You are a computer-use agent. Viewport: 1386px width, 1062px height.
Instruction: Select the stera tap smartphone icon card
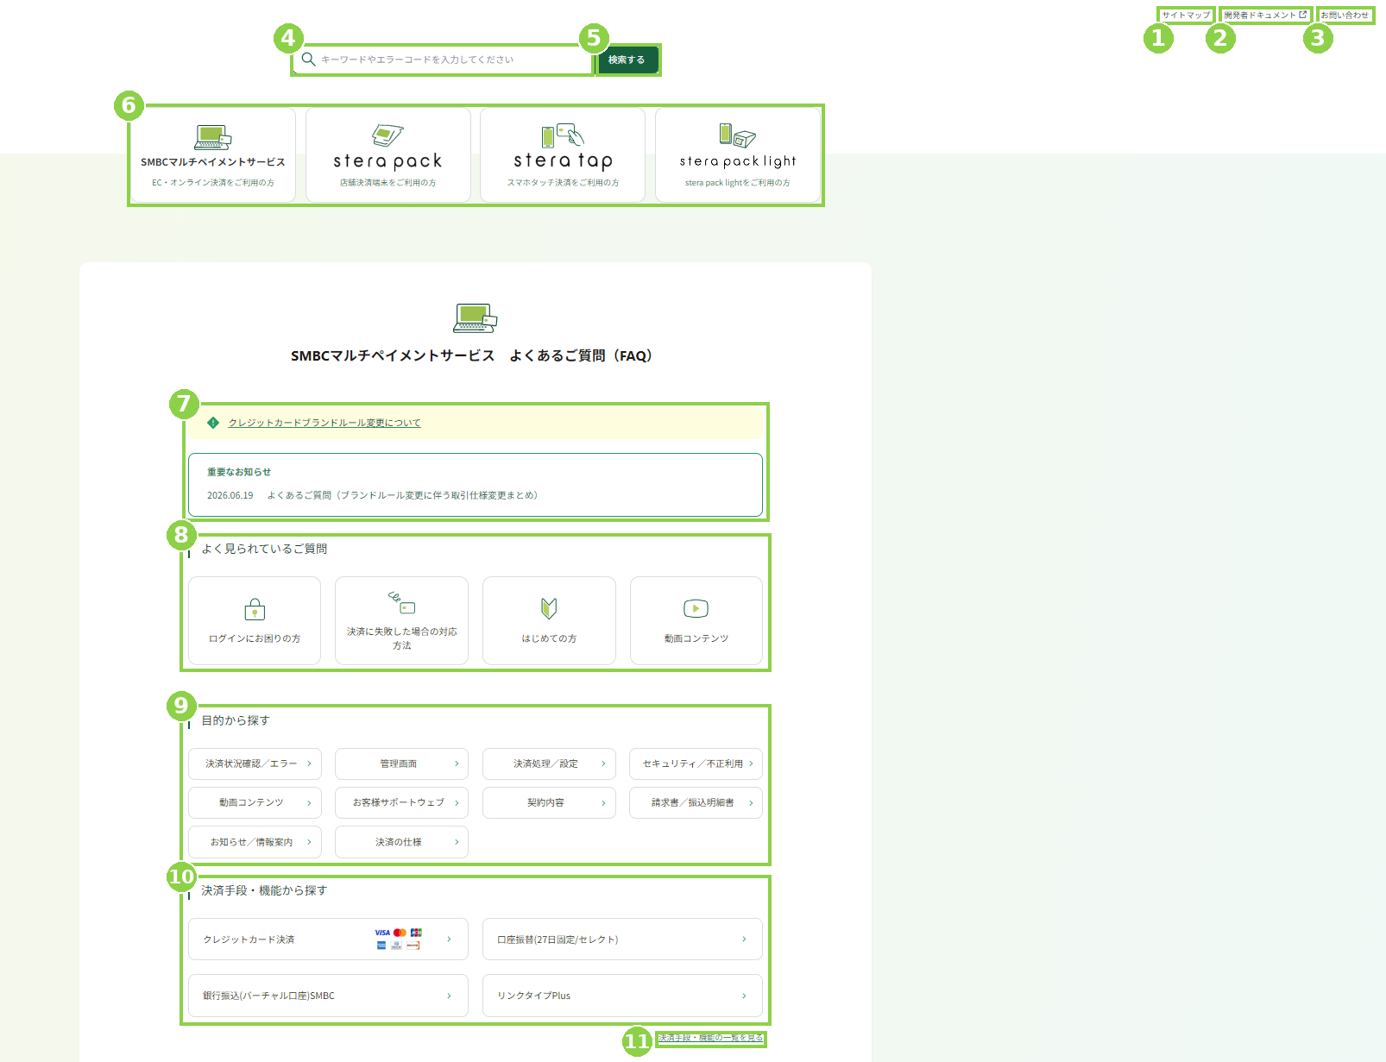click(x=563, y=155)
